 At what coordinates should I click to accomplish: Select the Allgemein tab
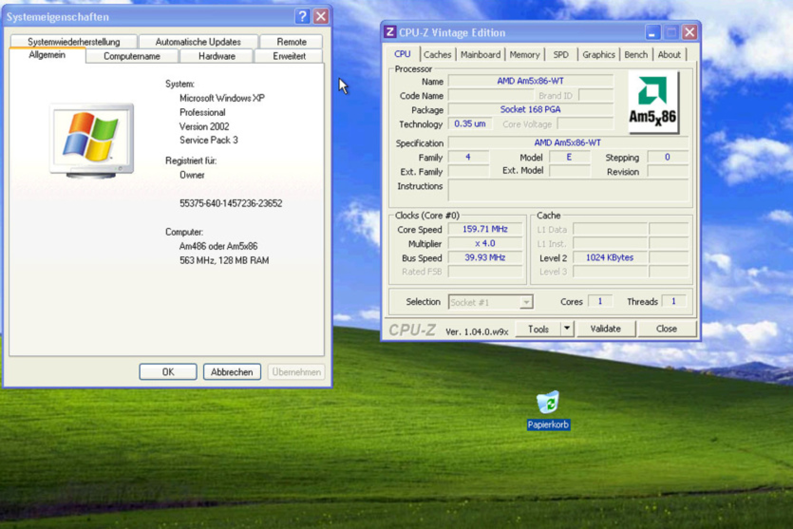[x=47, y=55]
